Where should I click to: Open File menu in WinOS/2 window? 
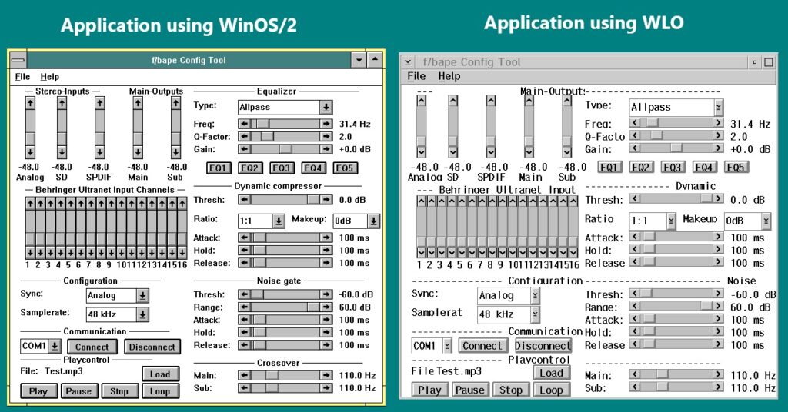click(x=22, y=77)
